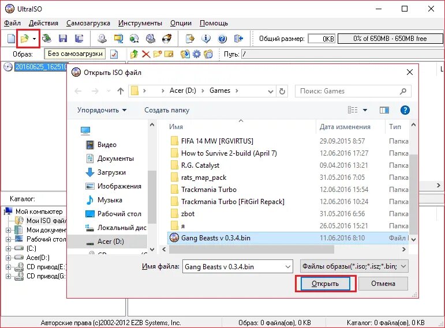Click the Mount to virtual drive icon
445x328 pixels.
click(x=151, y=38)
